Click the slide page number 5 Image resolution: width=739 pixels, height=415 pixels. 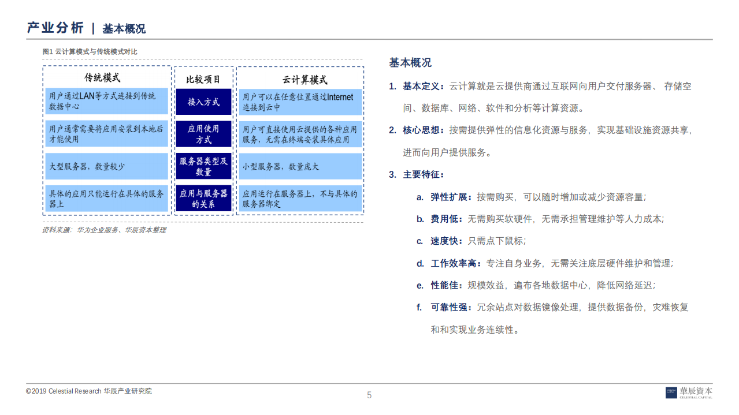coord(369,395)
